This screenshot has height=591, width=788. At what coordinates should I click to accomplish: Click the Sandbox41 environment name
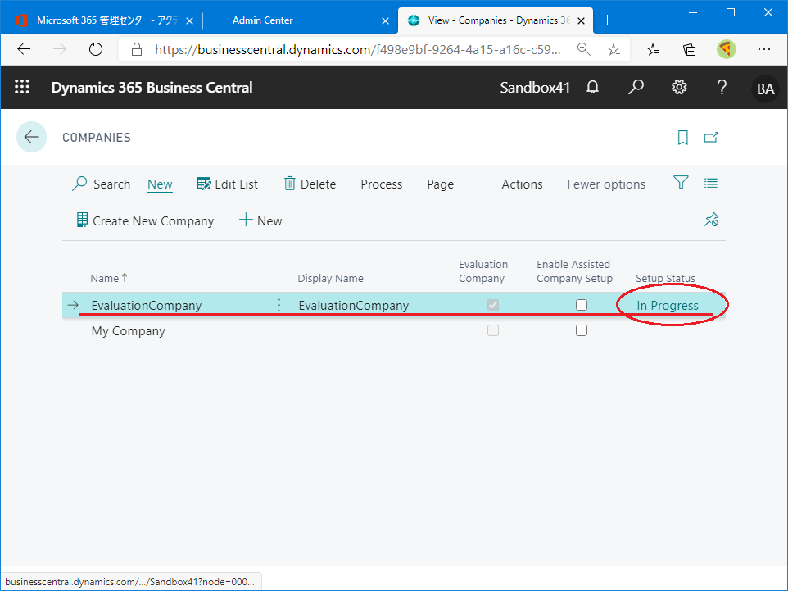tap(535, 88)
